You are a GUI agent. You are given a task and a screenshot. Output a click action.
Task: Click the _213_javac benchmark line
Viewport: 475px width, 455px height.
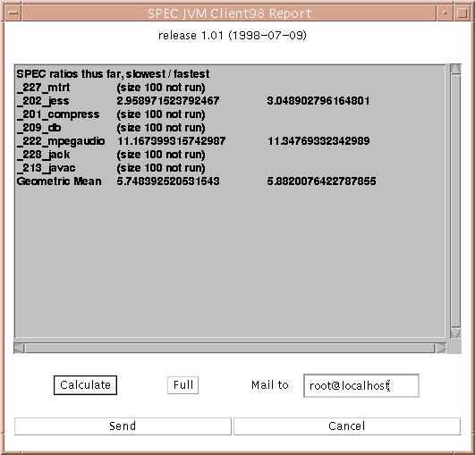(x=111, y=168)
